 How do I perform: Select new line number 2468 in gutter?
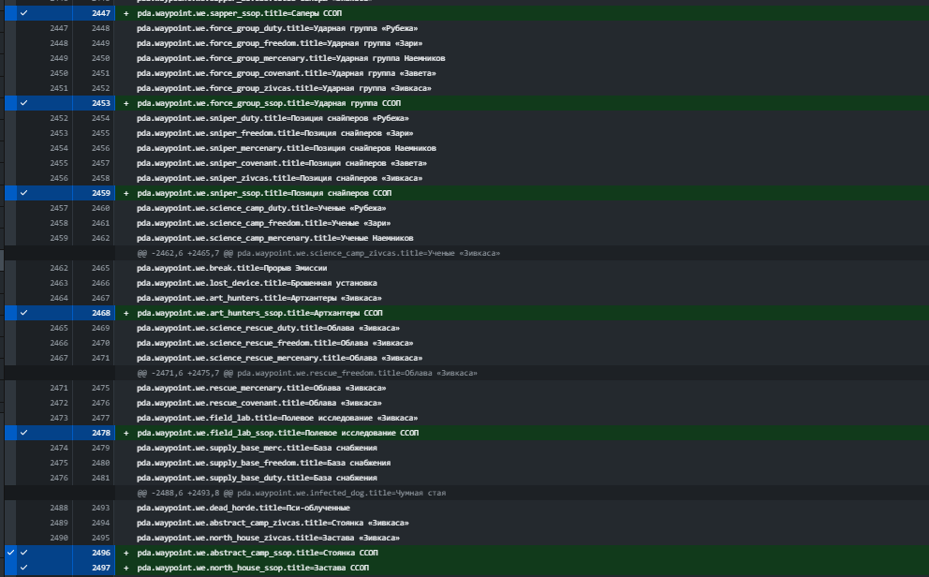[100, 313]
